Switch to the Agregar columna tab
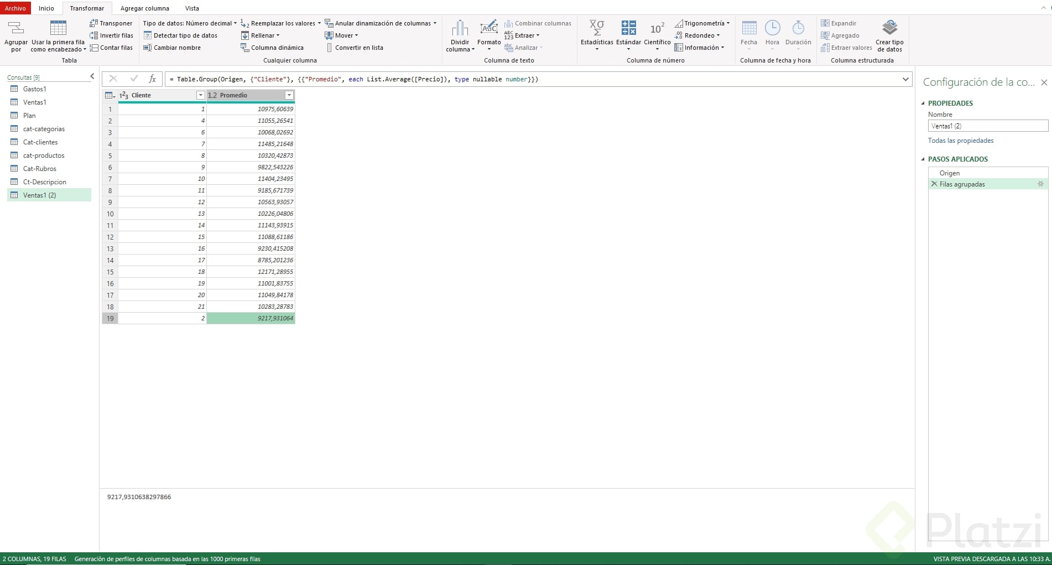Image resolution: width=1052 pixels, height=565 pixels. pyautogui.click(x=145, y=8)
